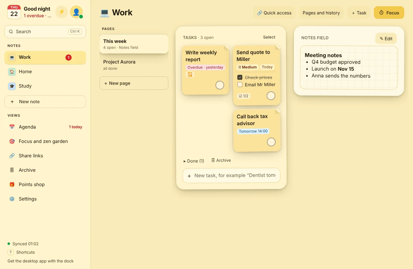The width and height of the screenshot is (413, 269).
Task: Click the repeat icon on Write weekly report
Action: coord(190,74)
